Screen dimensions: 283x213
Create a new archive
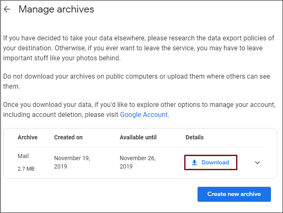[x=234, y=194]
